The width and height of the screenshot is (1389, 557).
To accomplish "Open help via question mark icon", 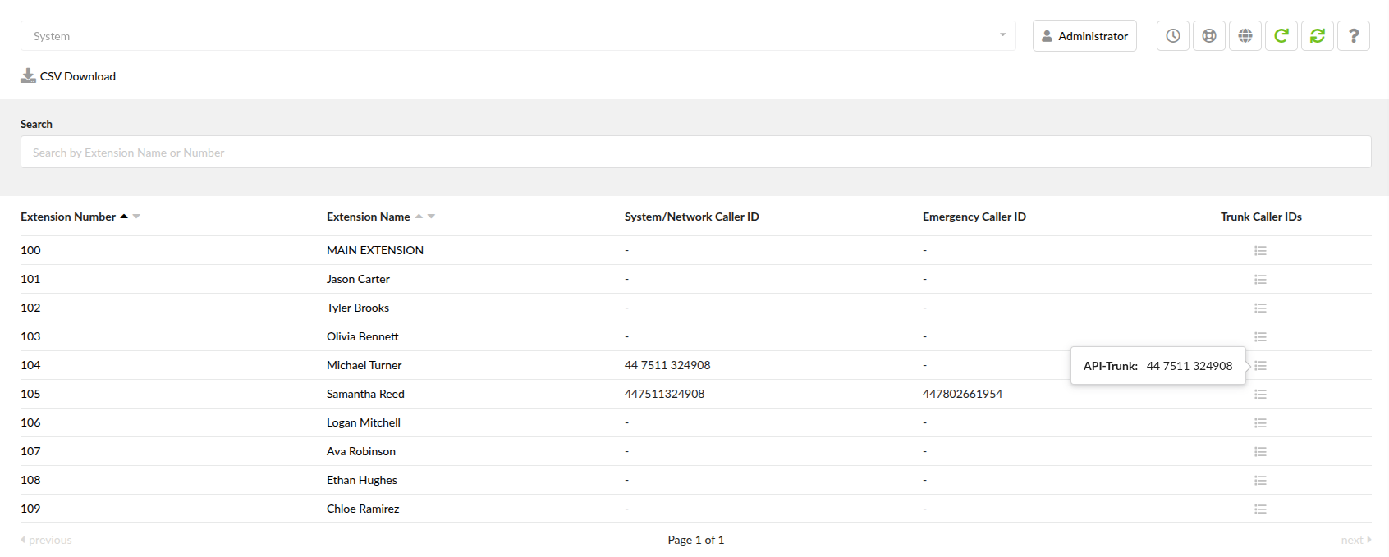I will point(1353,36).
